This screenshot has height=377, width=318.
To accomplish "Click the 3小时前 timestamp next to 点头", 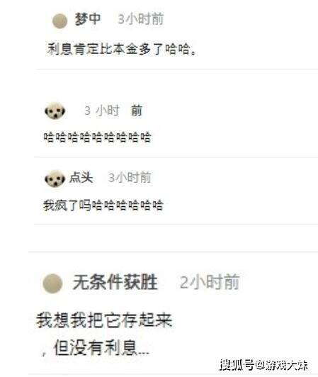I will pos(130,177).
